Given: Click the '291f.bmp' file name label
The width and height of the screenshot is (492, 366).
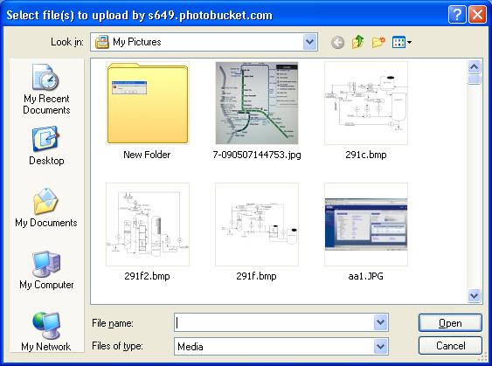Looking at the screenshot, I should point(256,276).
